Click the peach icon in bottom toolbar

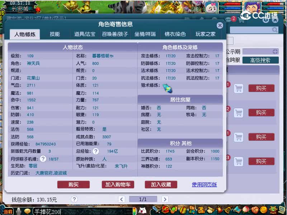[x=246, y=210]
